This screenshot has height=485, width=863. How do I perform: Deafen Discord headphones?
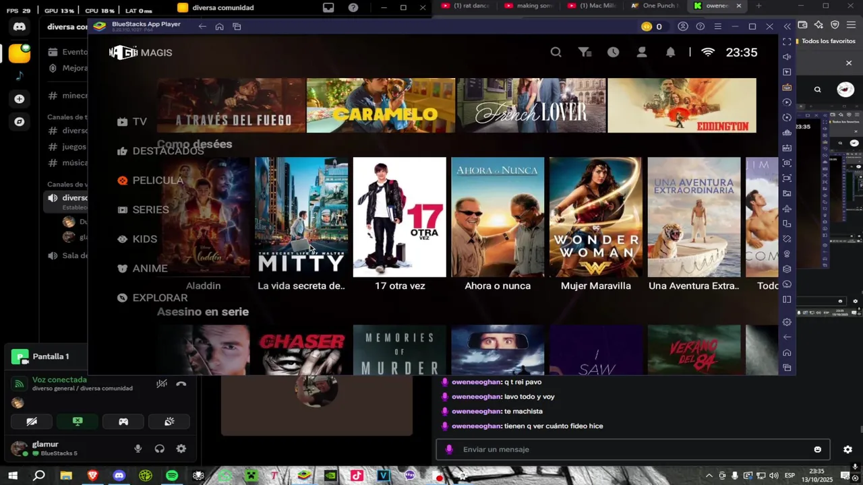159,449
